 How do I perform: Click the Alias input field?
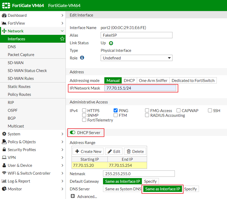click(x=137, y=35)
